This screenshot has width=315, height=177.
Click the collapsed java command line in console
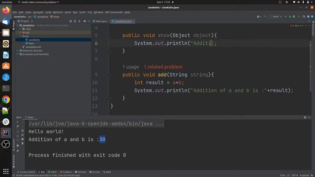(96, 124)
